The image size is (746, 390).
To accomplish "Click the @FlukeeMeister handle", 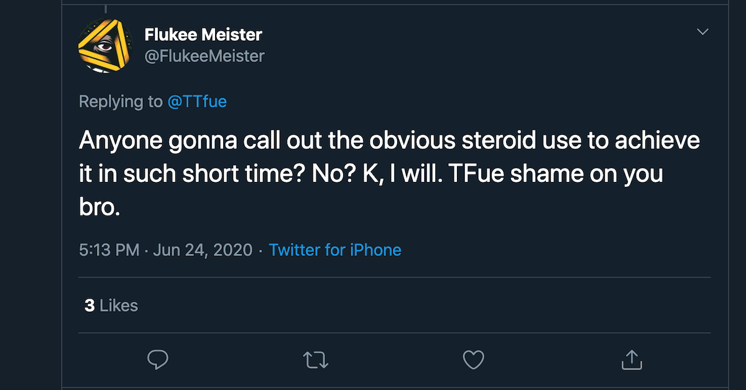I will 206,55.
